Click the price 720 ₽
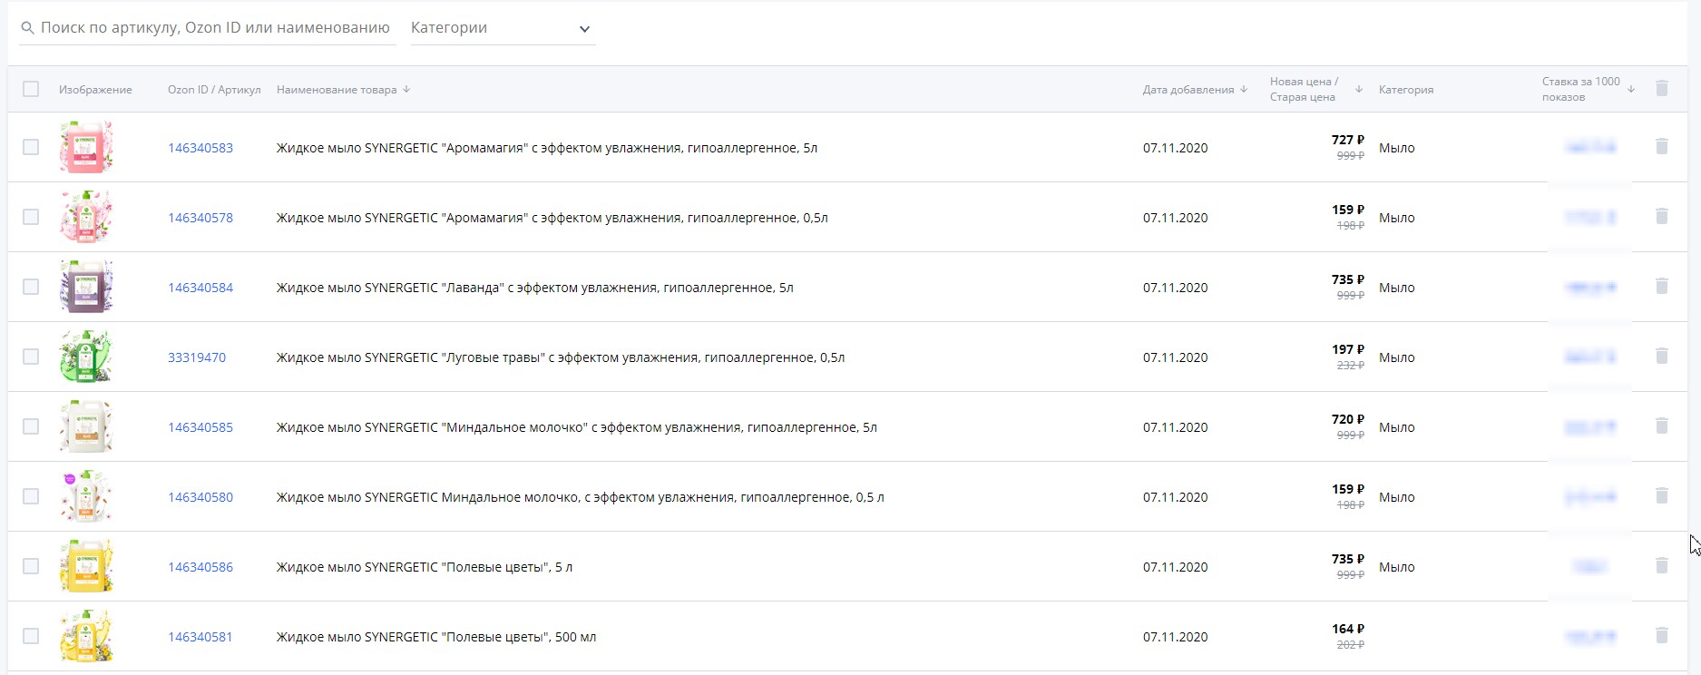This screenshot has width=1701, height=675. coord(1348,419)
